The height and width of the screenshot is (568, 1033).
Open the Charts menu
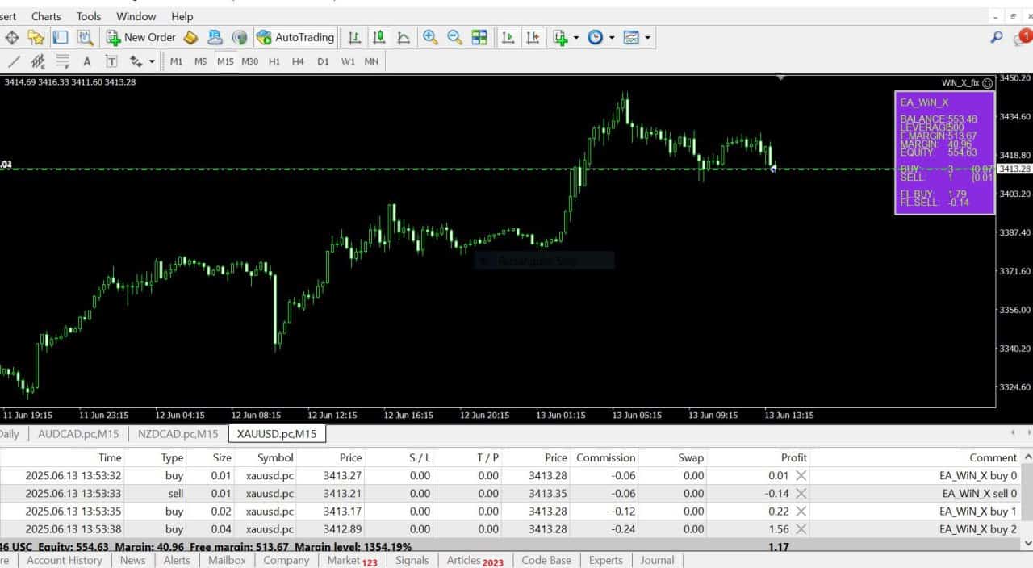pos(46,16)
